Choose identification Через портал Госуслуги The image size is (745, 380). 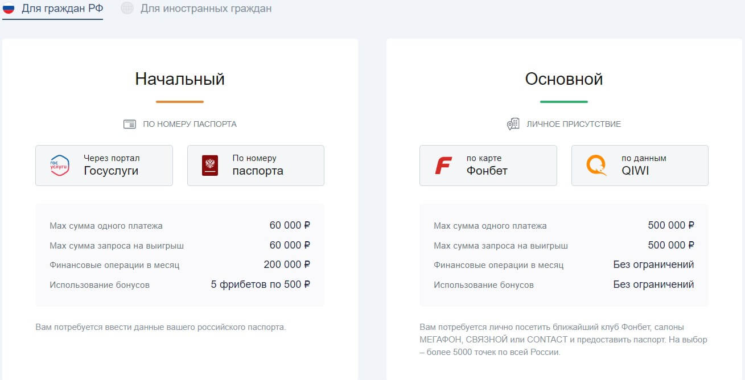104,166
